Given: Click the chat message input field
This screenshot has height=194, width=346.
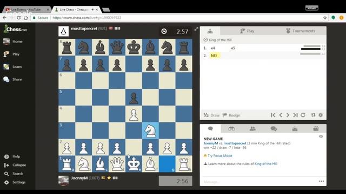Looking at the screenshot, I should (259, 182).
